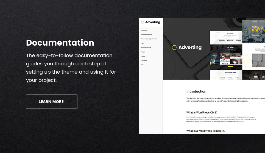Open the Introduction sidebar item
Viewport: 265px width, 153px height.
pos(144,30)
